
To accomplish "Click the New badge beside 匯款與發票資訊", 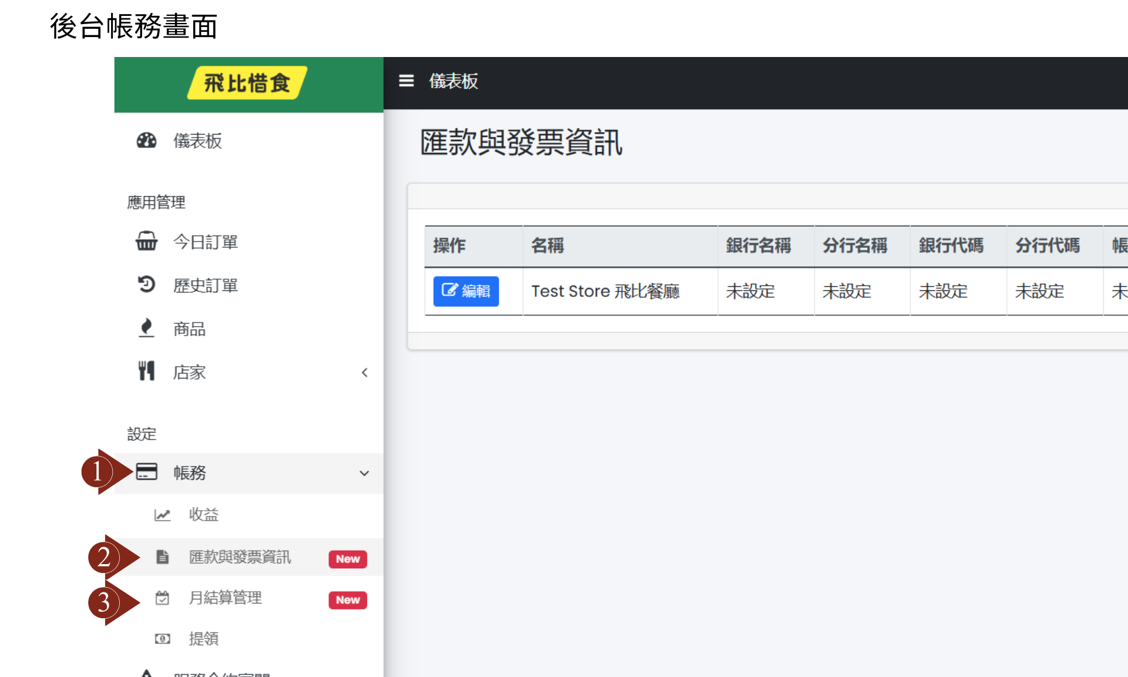I will coord(348,559).
